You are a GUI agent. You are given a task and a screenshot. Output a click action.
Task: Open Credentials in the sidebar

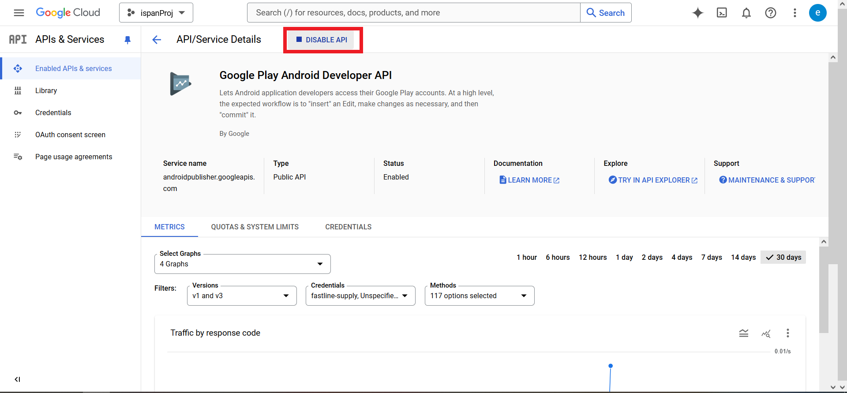(x=71, y=112)
